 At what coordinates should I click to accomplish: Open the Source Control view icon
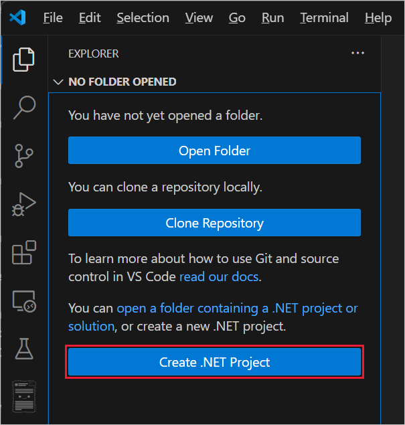24,155
